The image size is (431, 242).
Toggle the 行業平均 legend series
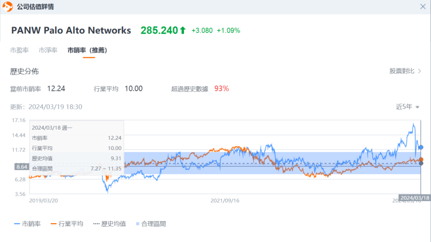[67, 224]
